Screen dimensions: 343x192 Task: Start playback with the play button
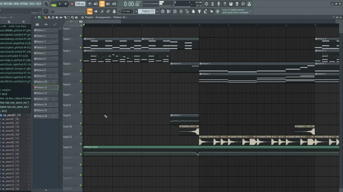click(60, 4)
